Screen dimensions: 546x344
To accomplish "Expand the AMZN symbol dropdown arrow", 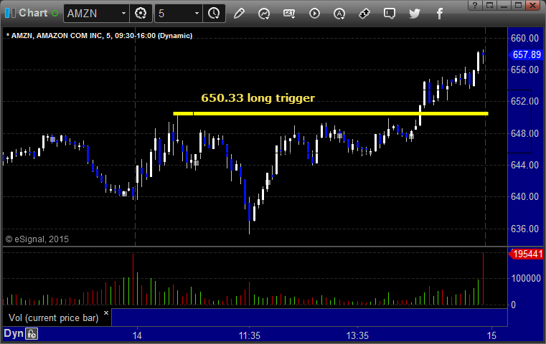I will click(x=123, y=14).
